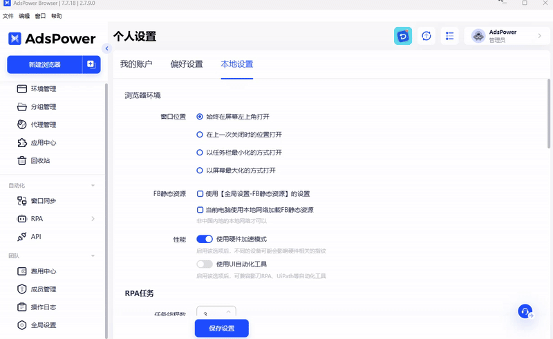The height and width of the screenshot is (339, 553).
Task: Click the 浏览器环境 section heading
Action: (142, 95)
